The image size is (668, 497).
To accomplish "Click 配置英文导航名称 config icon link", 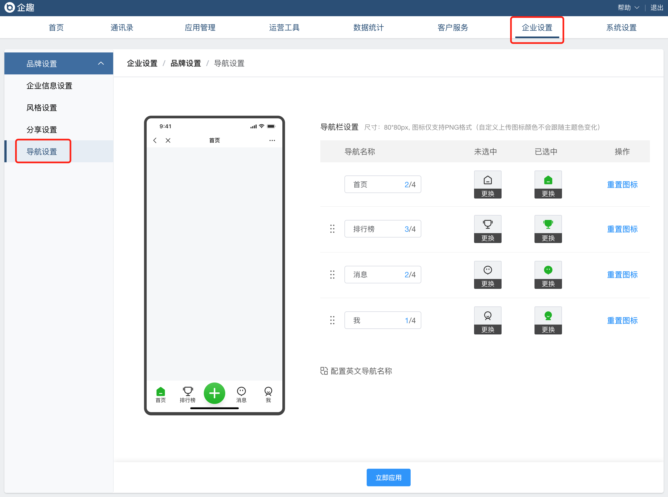I will tap(356, 371).
